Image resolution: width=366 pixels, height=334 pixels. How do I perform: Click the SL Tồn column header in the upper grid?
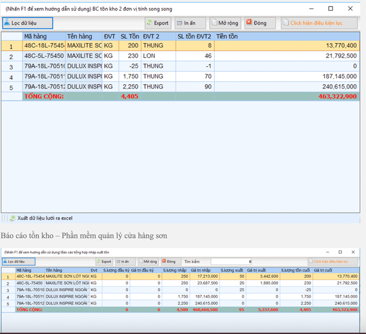pyautogui.click(x=130, y=37)
